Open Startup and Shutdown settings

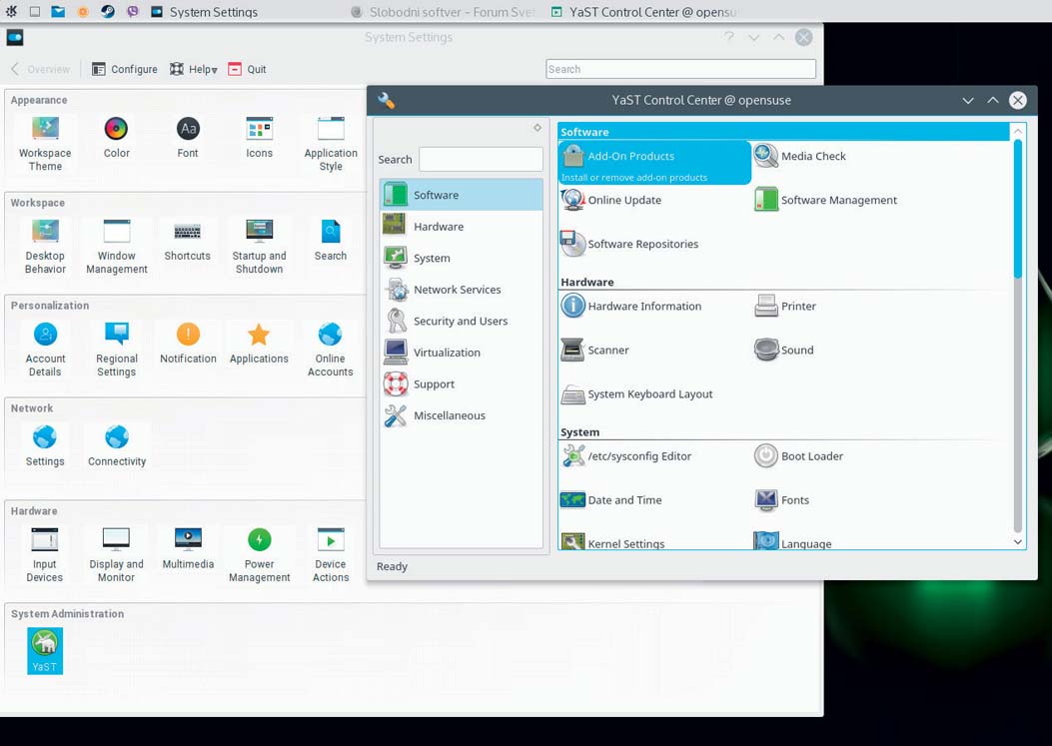(x=259, y=247)
